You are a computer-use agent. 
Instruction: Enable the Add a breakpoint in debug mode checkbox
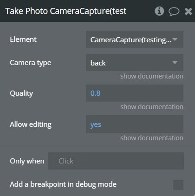178,185
